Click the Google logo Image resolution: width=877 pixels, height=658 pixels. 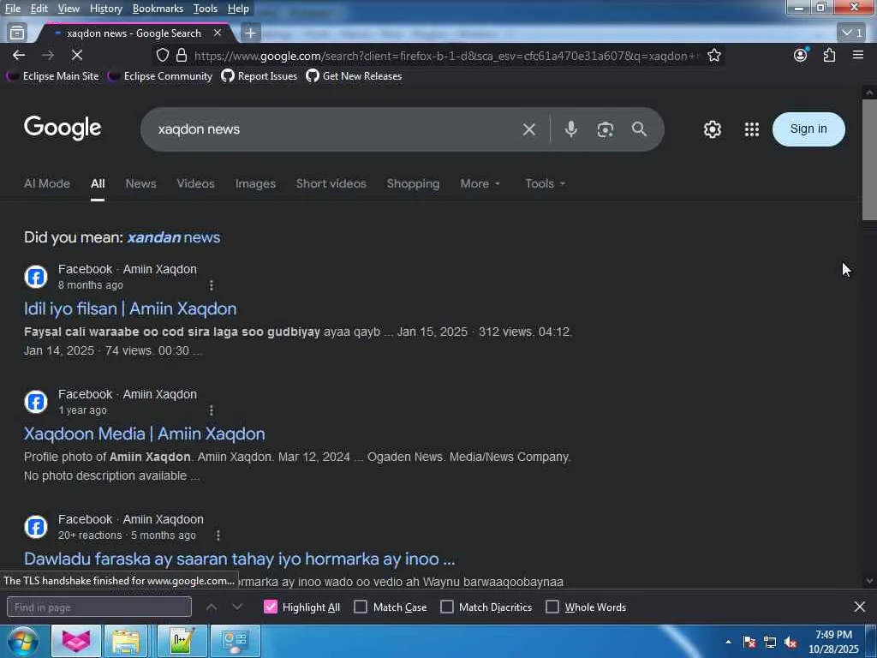(x=63, y=129)
